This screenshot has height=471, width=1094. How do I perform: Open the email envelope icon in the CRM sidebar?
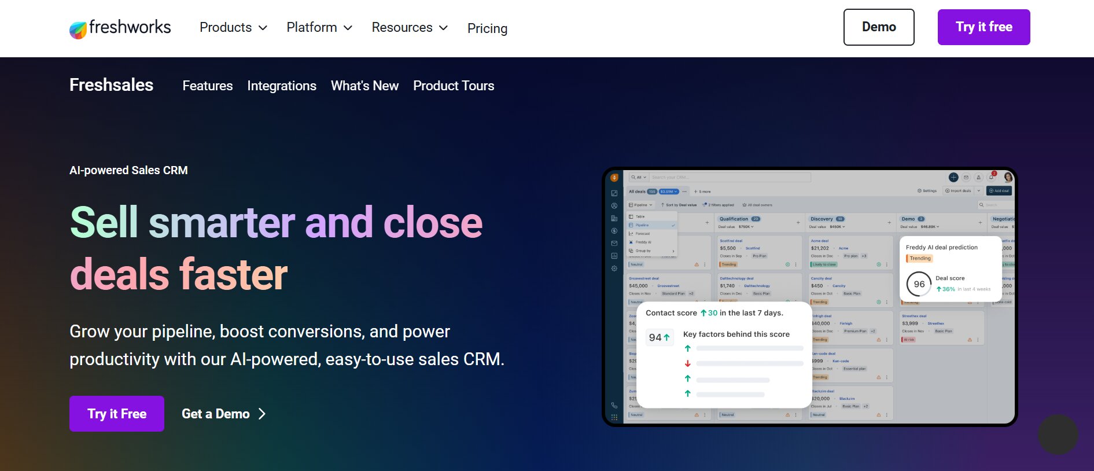tap(614, 243)
